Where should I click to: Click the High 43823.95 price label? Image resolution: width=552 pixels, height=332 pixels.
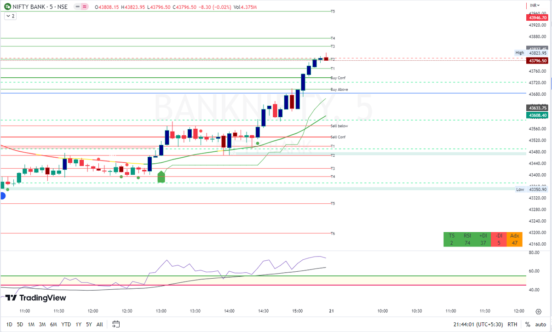pos(532,53)
